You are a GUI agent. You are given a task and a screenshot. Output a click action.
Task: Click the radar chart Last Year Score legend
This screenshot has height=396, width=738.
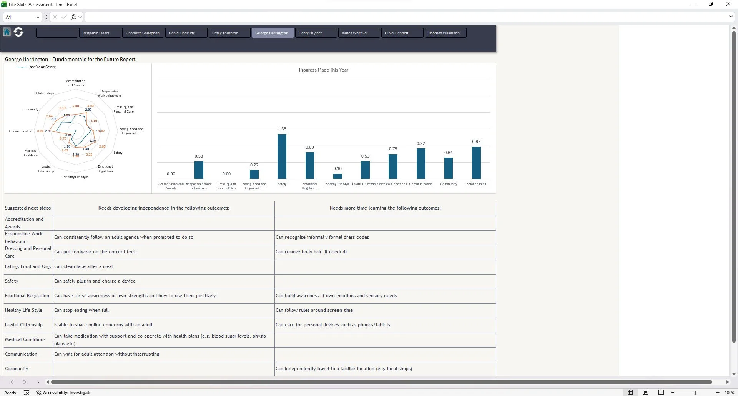coord(37,67)
